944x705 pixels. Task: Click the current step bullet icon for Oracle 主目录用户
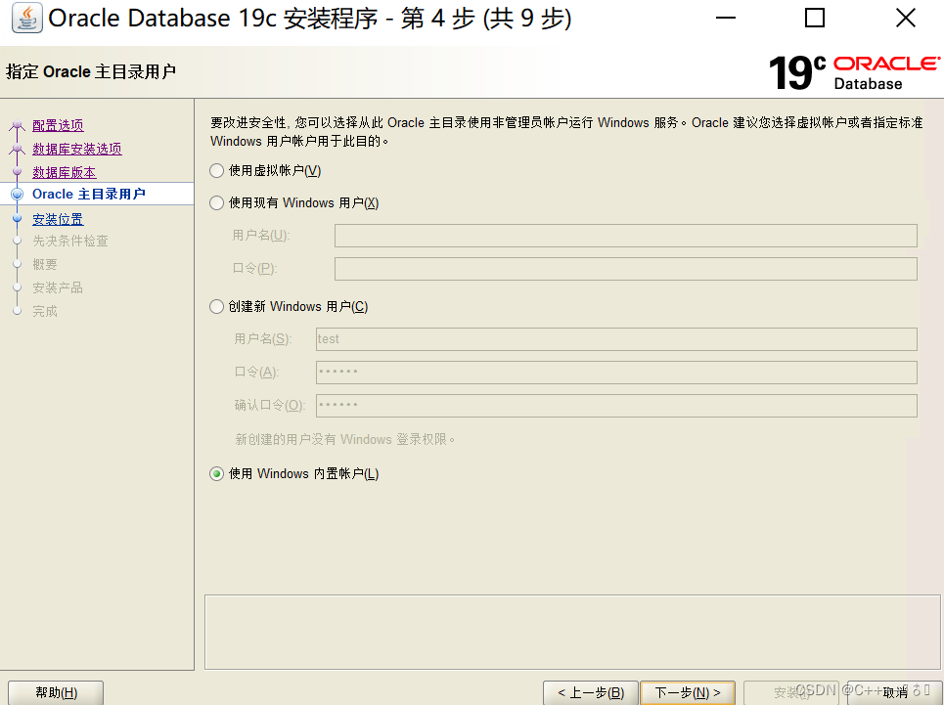[x=18, y=195]
